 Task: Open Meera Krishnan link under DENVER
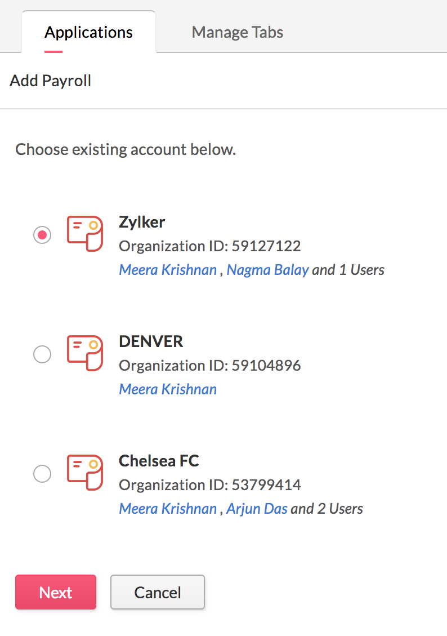tap(168, 389)
